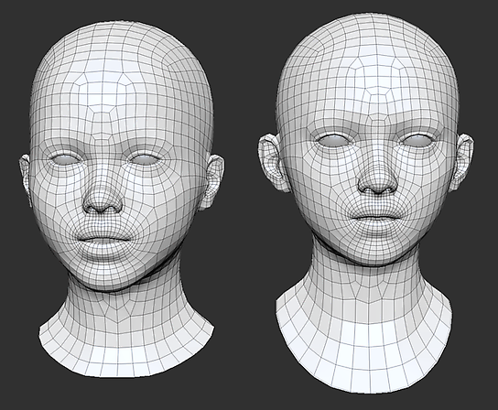Select the left head mesh without ears detail
The height and width of the screenshot is (410, 498).
(x=123, y=200)
